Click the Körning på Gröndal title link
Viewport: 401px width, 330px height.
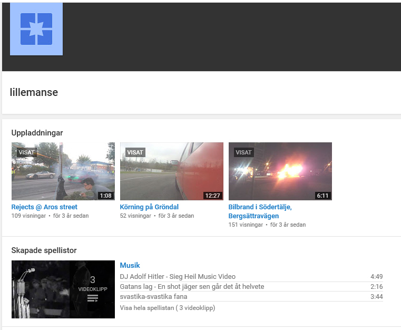point(149,207)
